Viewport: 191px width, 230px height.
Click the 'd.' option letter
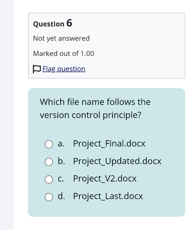click(x=62, y=196)
